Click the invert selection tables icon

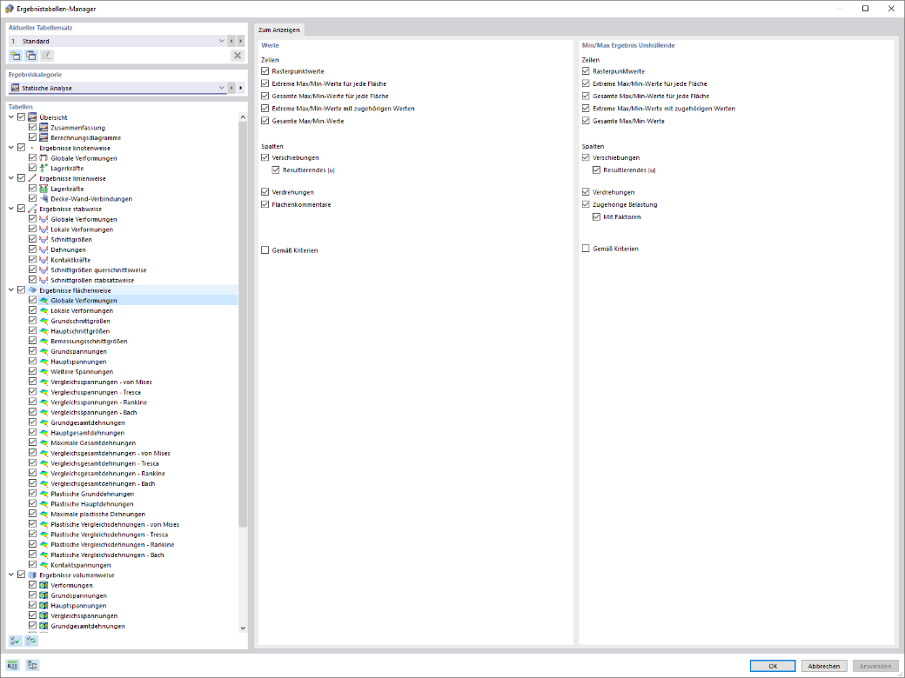coord(31,641)
